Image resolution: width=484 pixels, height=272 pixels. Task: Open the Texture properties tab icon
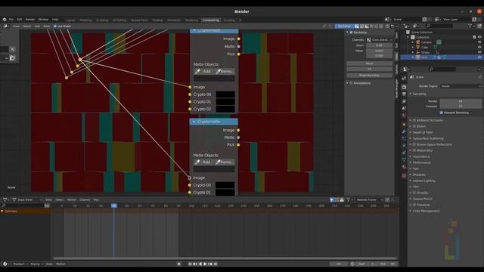click(x=404, y=175)
